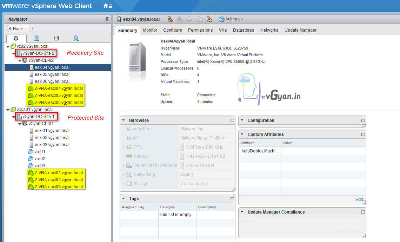Click the Storage icon in Hardware panel

(129, 184)
